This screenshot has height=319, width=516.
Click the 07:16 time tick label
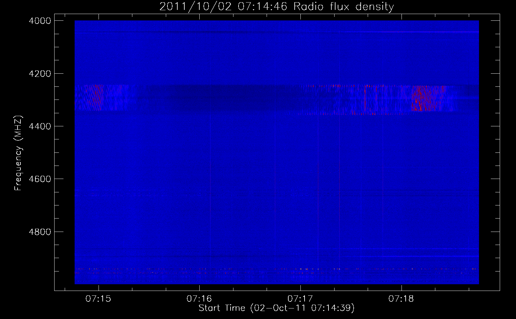click(199, 299)
